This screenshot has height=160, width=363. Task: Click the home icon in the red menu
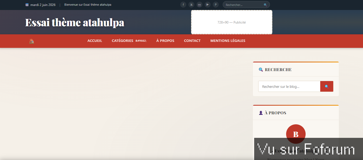click(32, 41)
